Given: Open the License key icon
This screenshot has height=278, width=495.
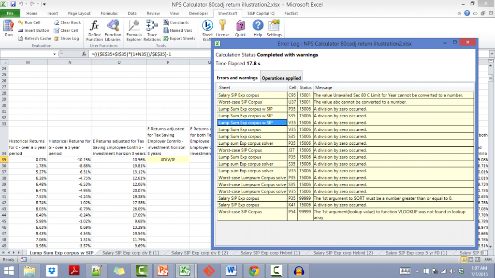Looking at the screenshot, I should click(222, 28).
